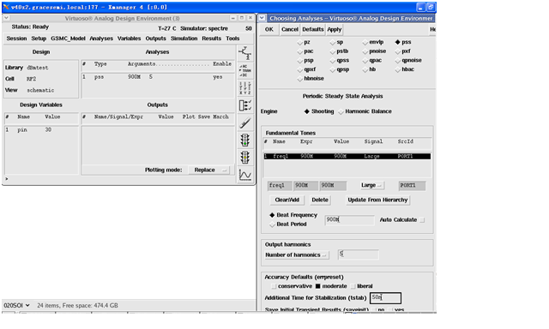Open the Session menu
Image resolution: width=549 pixels, height=329 pixels.
pos(16,39)
